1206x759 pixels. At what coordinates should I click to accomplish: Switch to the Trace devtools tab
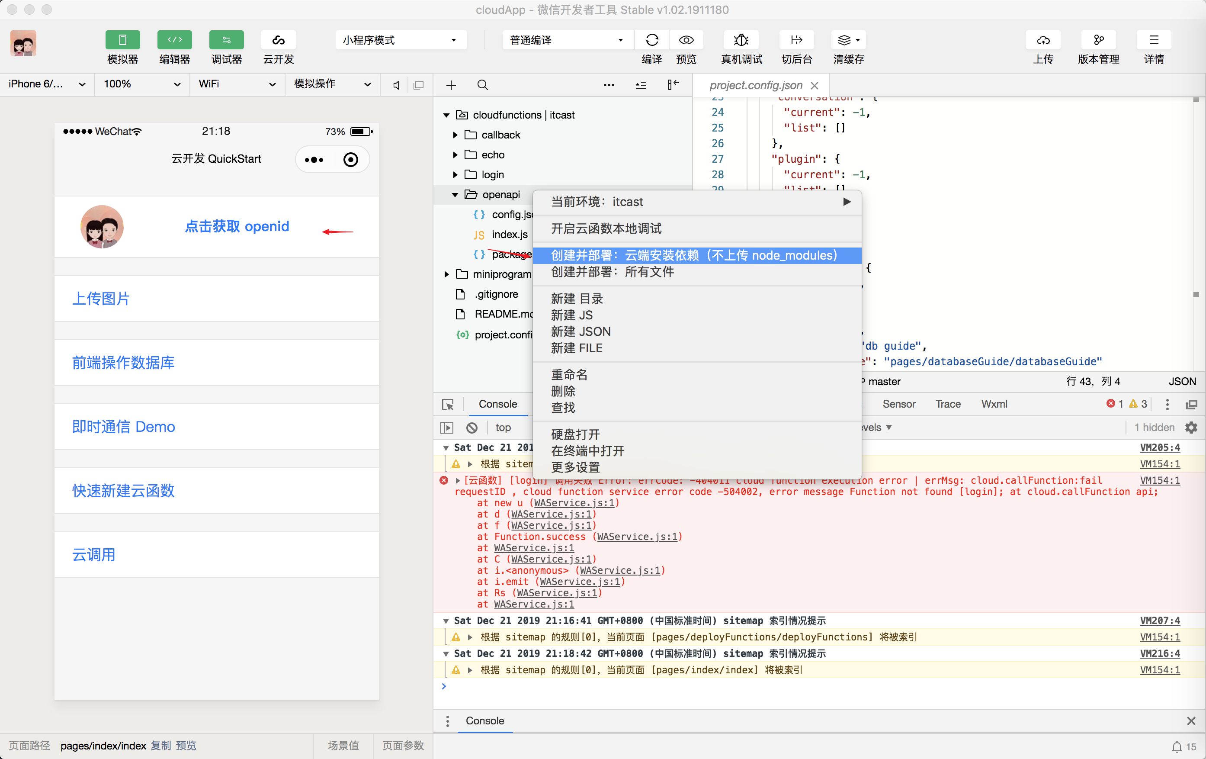948,404
